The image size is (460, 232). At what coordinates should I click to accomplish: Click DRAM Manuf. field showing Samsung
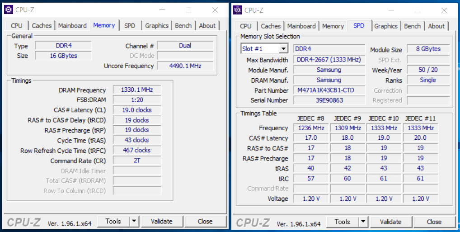(x=329, y=80)
